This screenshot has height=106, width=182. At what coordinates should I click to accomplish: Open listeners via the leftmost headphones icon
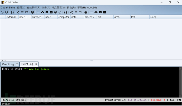pyautogui.click(x=12, y=12)
